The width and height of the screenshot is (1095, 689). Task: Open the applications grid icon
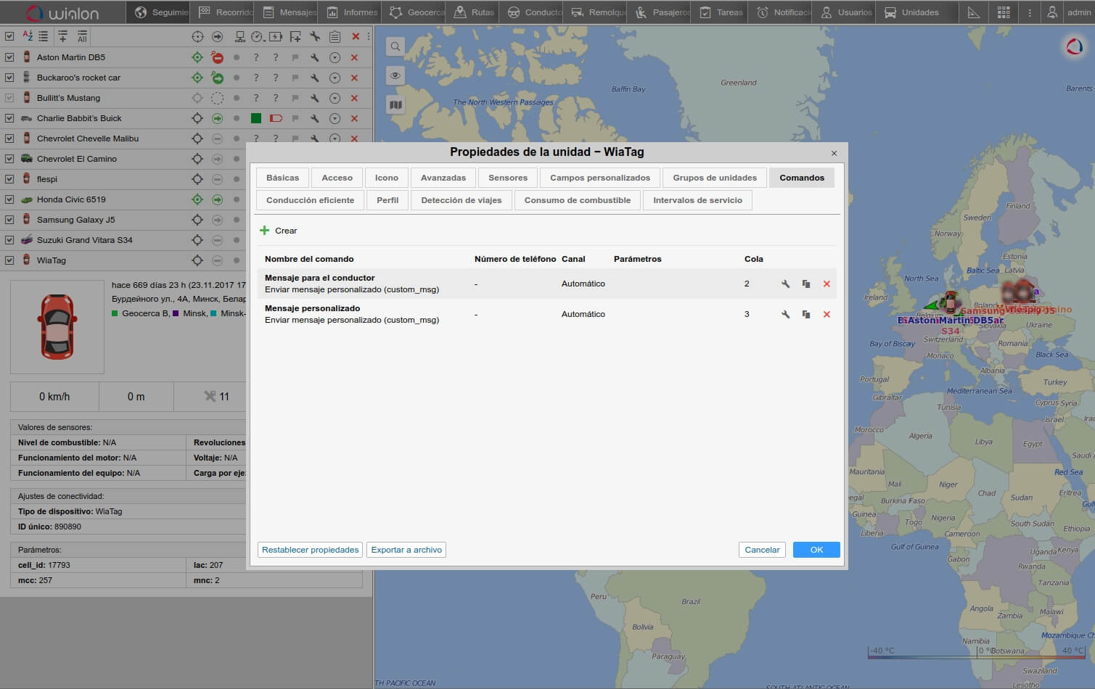click(1004, 12)
